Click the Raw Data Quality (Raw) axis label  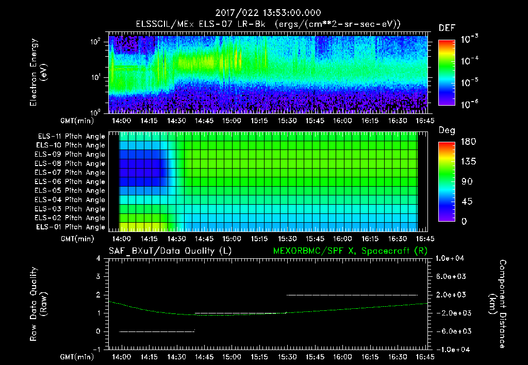[x=38, y=304]
